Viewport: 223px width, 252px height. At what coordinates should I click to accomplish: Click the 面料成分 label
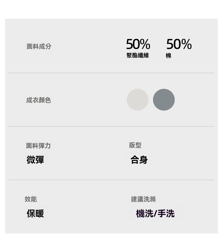point(39,46)
